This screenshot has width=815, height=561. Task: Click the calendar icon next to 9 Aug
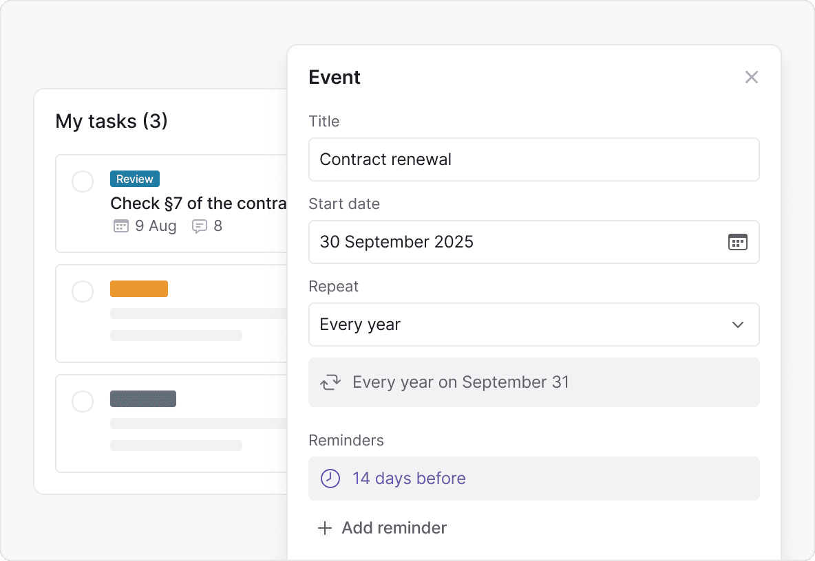point(120,226)
